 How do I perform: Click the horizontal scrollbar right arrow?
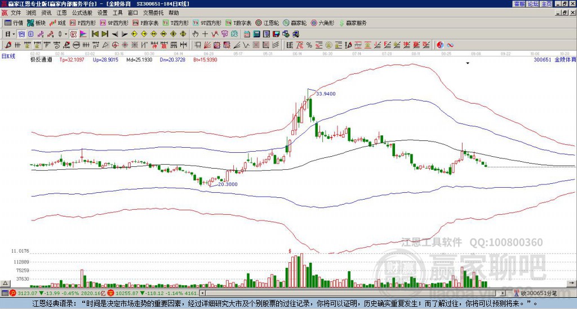pyautogui.click(x=503, y=293)
